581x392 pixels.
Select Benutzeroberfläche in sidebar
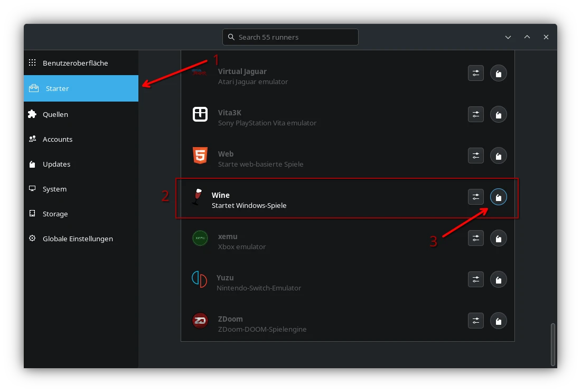pos(75,63)
